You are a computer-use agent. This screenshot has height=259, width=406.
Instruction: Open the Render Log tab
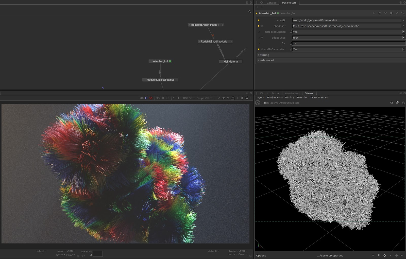click(x=292, y=93)
